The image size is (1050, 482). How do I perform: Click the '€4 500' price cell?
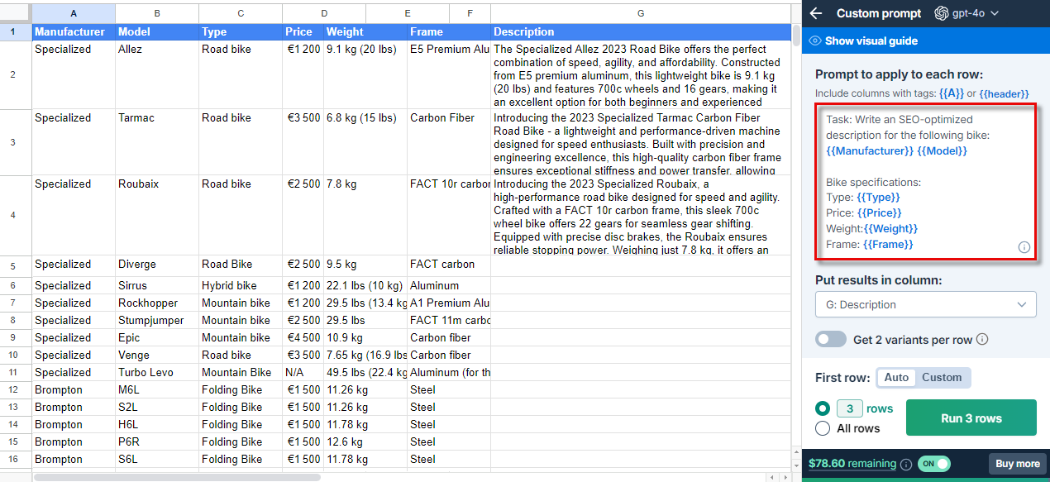303,337
